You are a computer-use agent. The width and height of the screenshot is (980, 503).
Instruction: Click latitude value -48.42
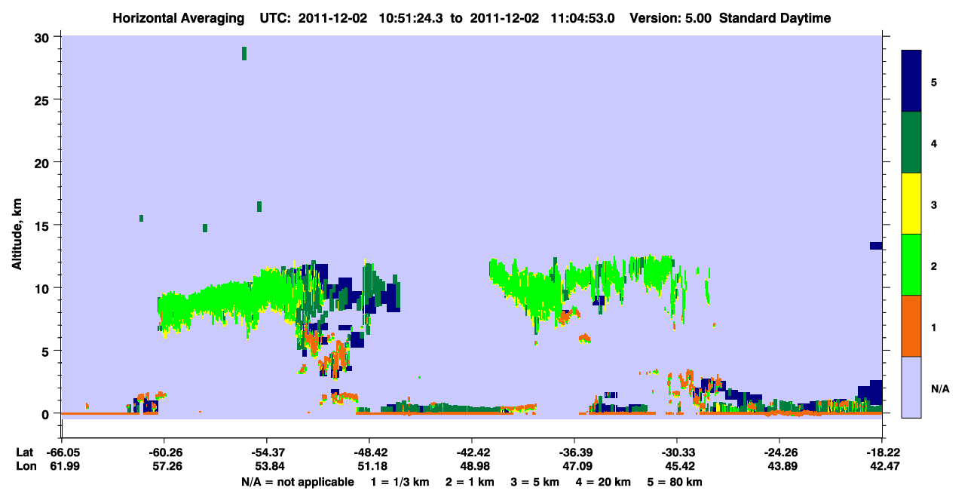point(369,452)
